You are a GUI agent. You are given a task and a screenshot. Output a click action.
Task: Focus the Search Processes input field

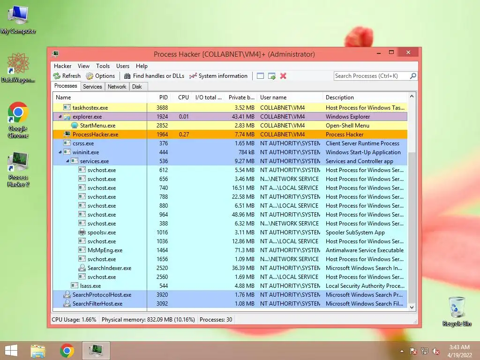[x=372, y=76]
